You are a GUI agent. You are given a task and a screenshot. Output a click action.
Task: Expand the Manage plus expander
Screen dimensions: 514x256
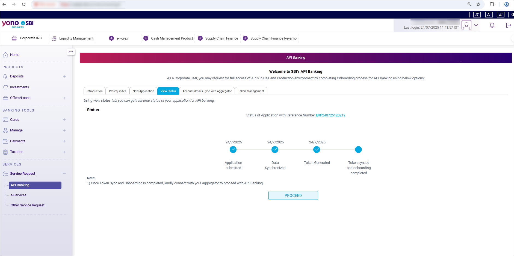[x=64, y=131]
